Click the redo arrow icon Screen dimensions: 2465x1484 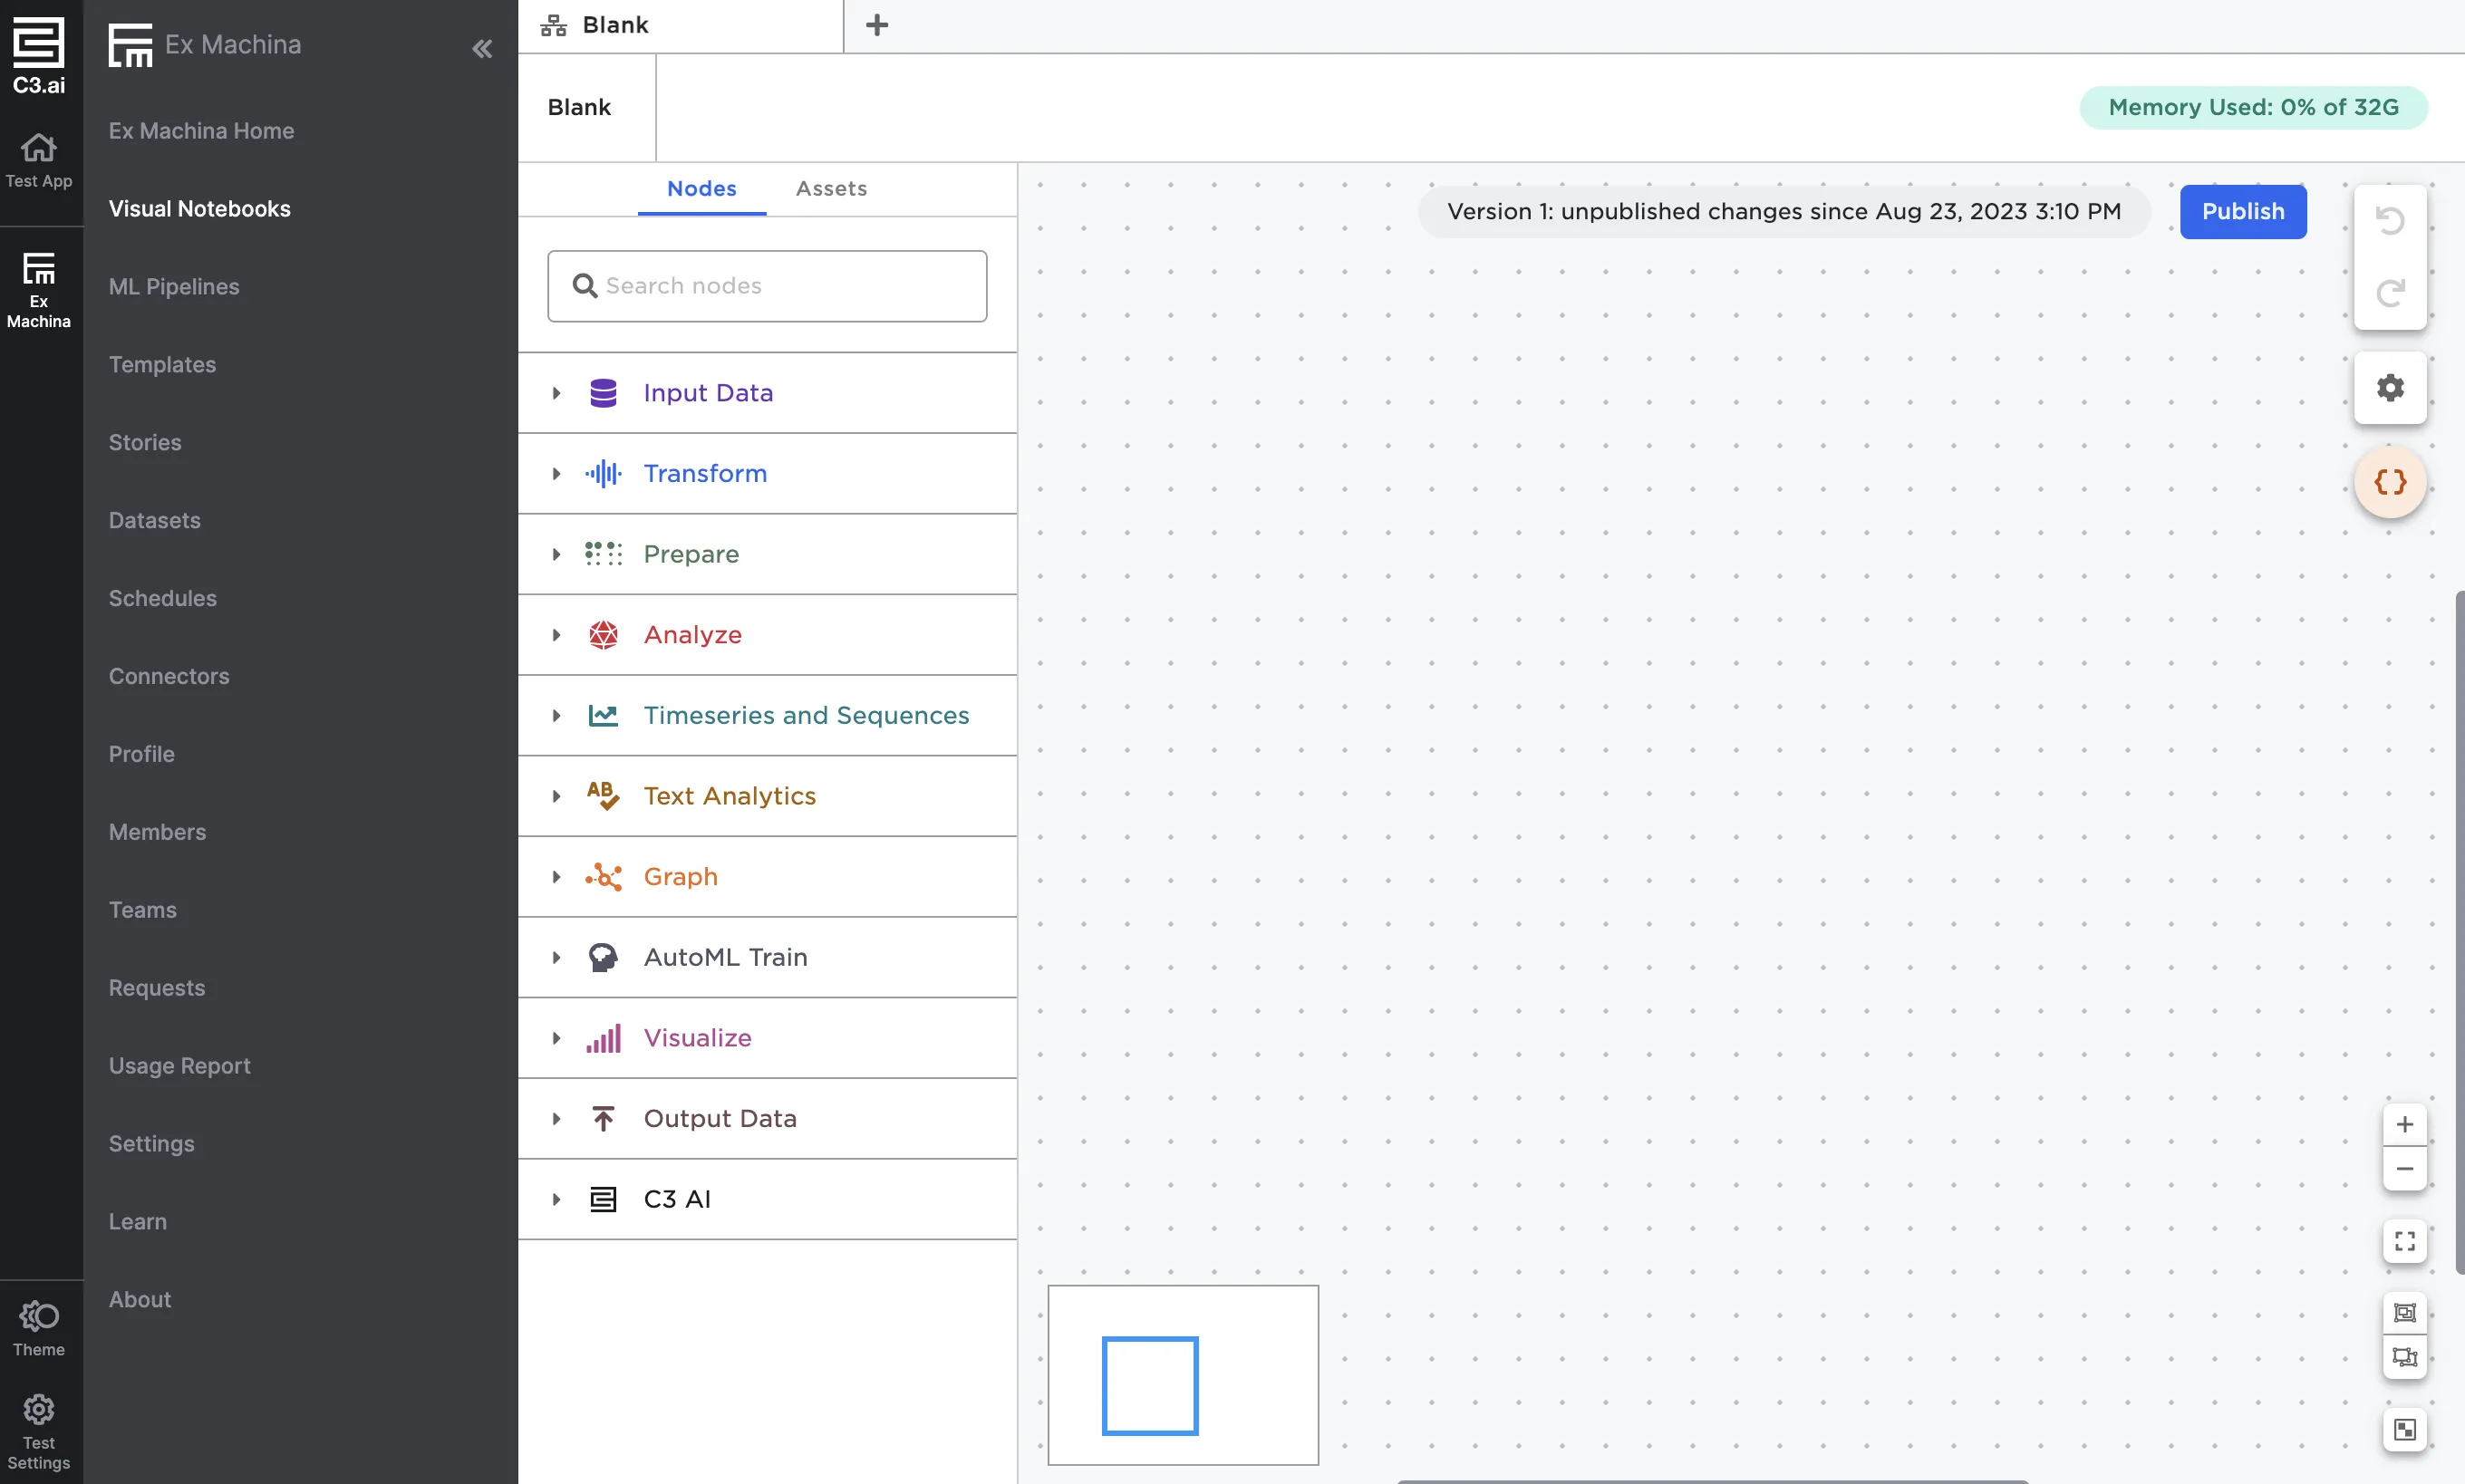point(2389,293)
